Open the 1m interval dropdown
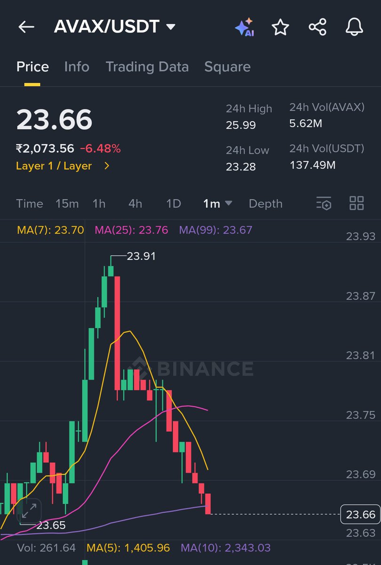This screenshot has width=381, height=565. point(217,203)
